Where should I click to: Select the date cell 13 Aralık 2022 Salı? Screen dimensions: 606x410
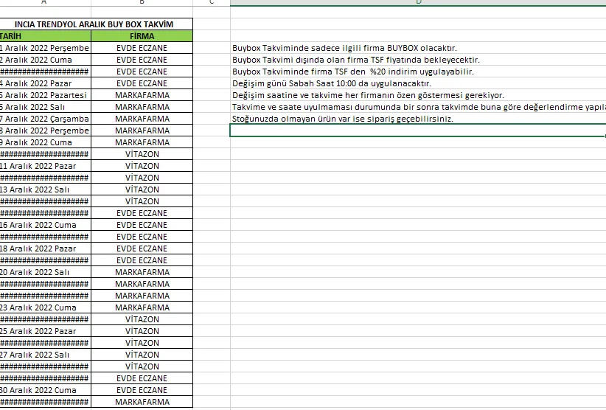click(45, 190)
